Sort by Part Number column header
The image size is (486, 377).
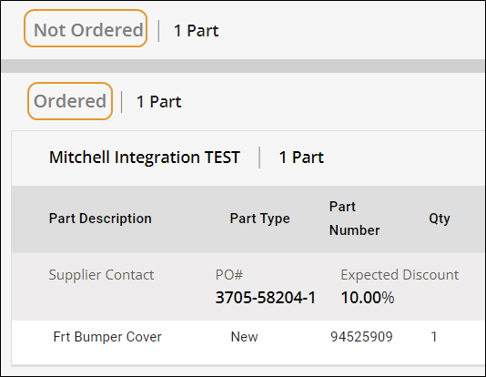pyautogui.click(x=355, y=219)
